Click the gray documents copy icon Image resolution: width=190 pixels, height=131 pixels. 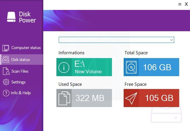[64, 98]
